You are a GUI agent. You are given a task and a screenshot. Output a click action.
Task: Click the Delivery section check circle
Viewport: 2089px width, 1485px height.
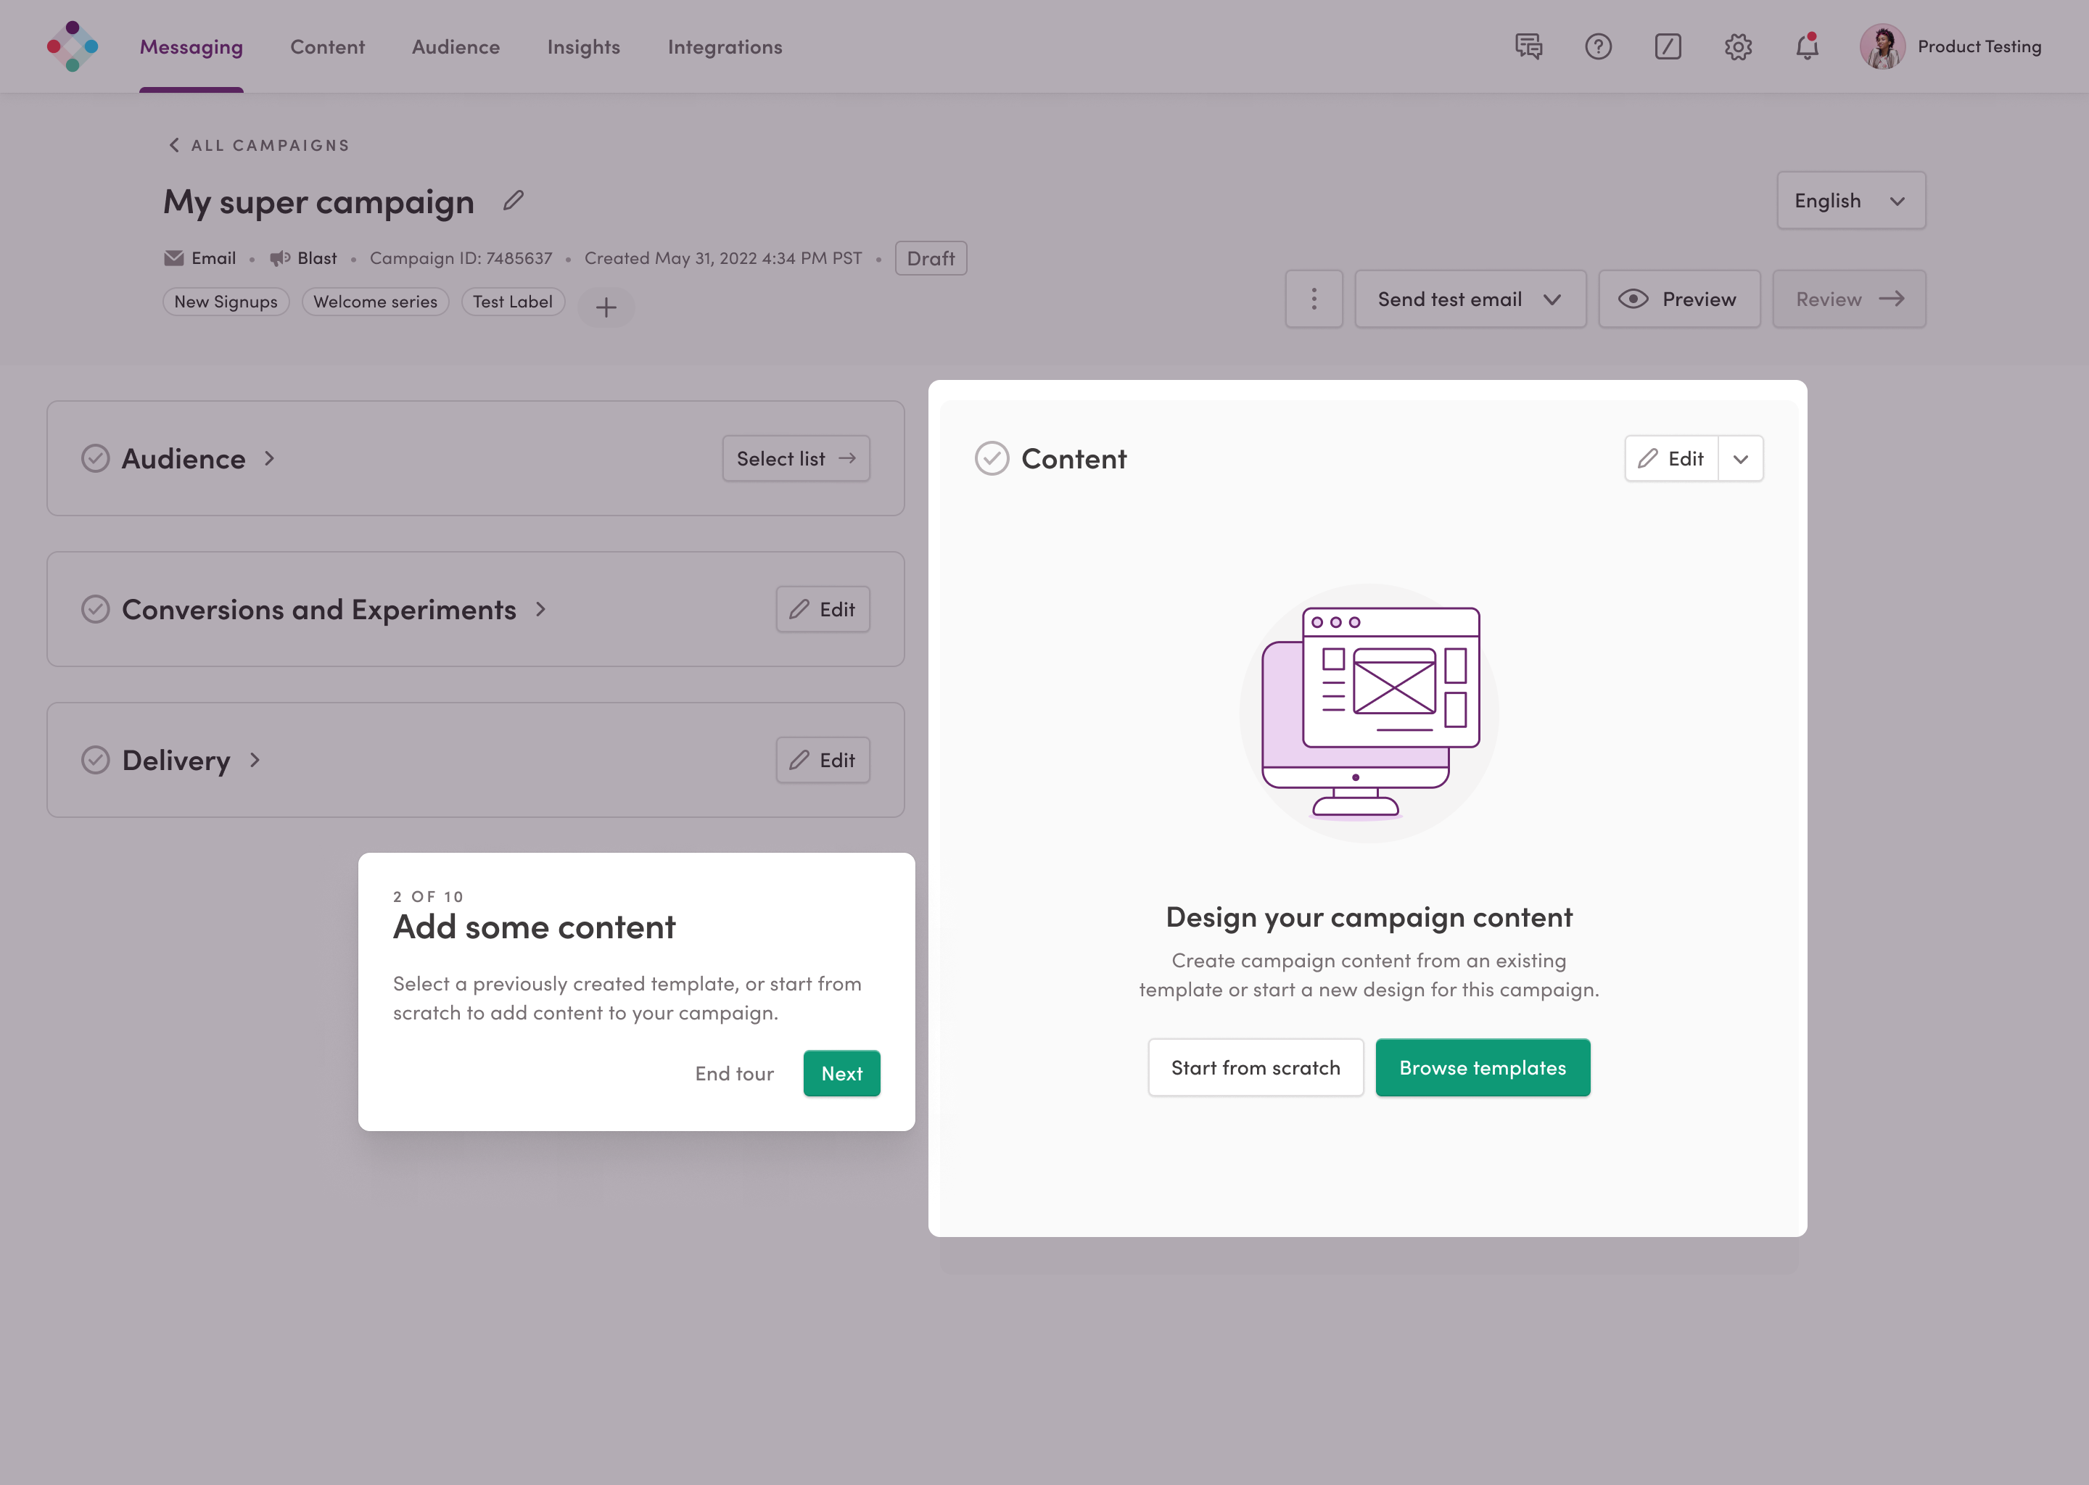tap(95, 760)
